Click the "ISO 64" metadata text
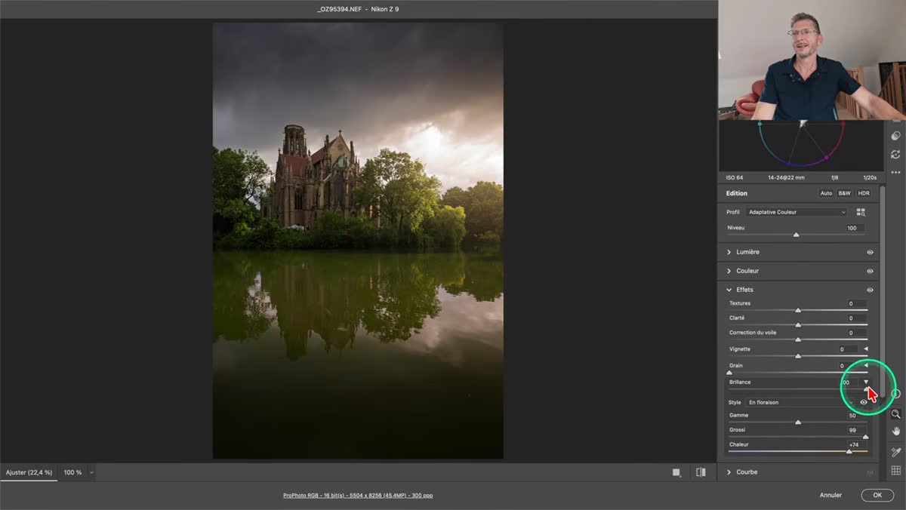The image size is (906, 510). click(x=735, y=178)
